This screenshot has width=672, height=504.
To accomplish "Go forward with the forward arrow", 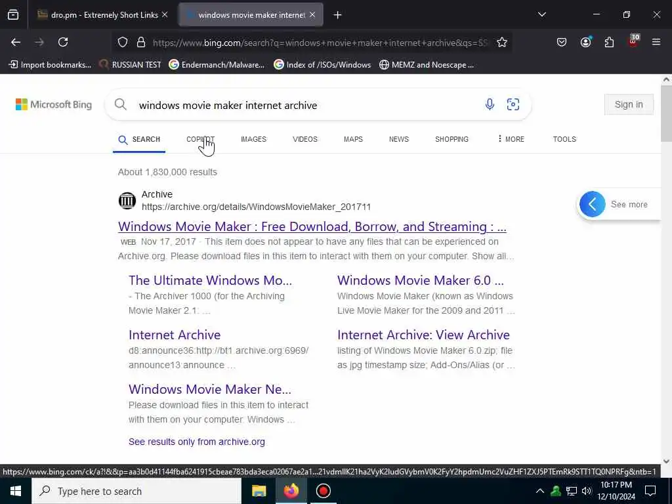I will pyautogui.click(x=39, y=42).
